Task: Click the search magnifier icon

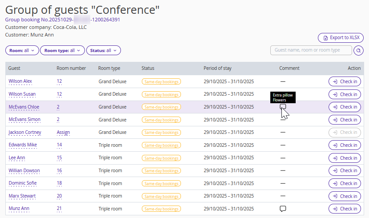Action: [358, 51]
